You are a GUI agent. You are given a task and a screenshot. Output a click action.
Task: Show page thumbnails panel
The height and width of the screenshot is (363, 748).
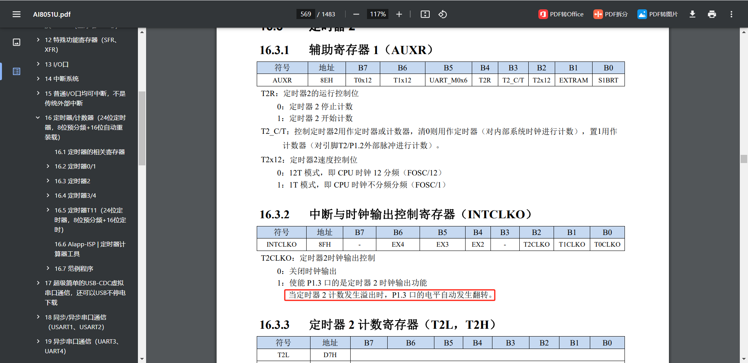[16, 42]
